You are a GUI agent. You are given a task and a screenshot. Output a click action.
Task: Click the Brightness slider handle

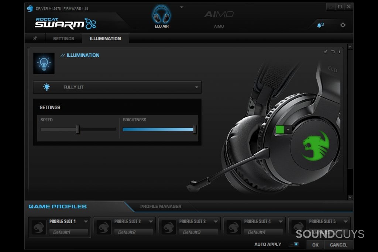point(195,130)
